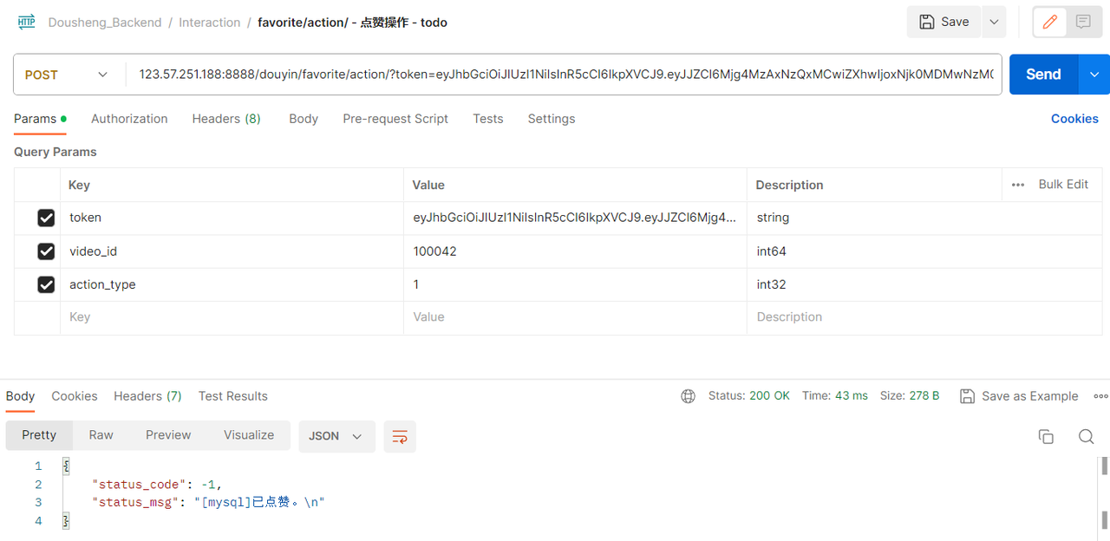Open the response Cookies tab
Viewport: 1110px width, 541px height.
(x=75, y=396)
